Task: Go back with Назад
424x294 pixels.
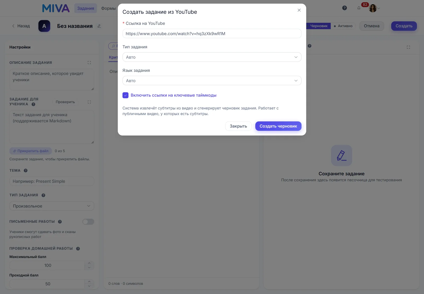Action: pos(21,26)
